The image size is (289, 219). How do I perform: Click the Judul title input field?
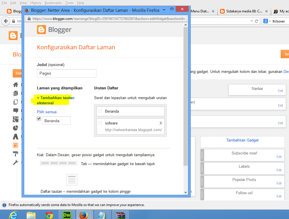67,73
